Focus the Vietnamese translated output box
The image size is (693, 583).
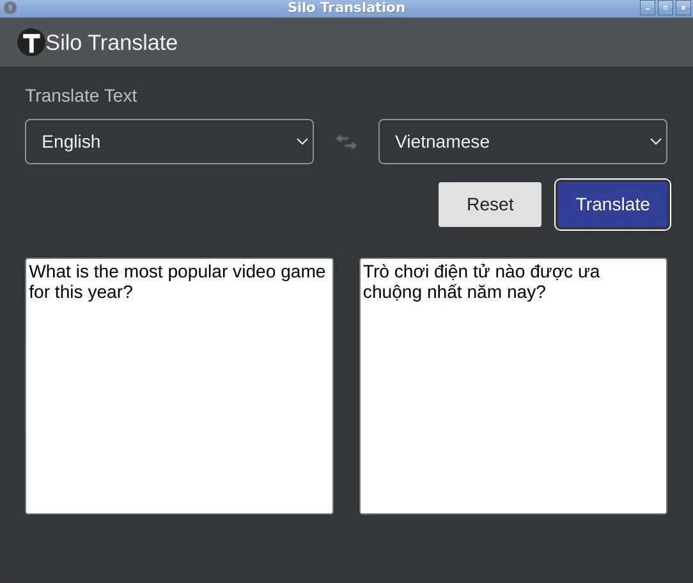tap(513, 386)
